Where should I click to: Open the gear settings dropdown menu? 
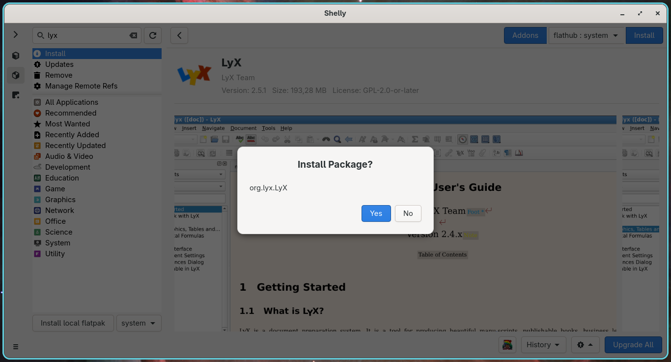point(586,345)
